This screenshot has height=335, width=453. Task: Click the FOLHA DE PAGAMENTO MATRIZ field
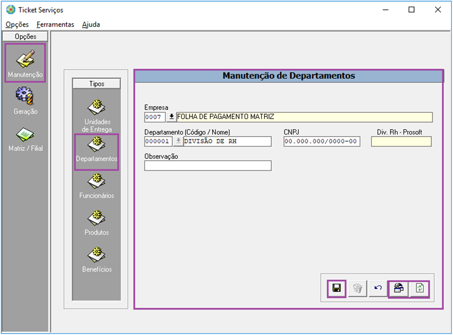(305, 117)
